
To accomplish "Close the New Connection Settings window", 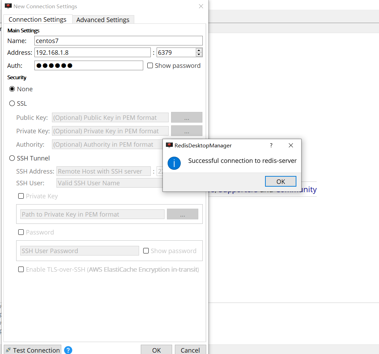I will tap(201, 6).
